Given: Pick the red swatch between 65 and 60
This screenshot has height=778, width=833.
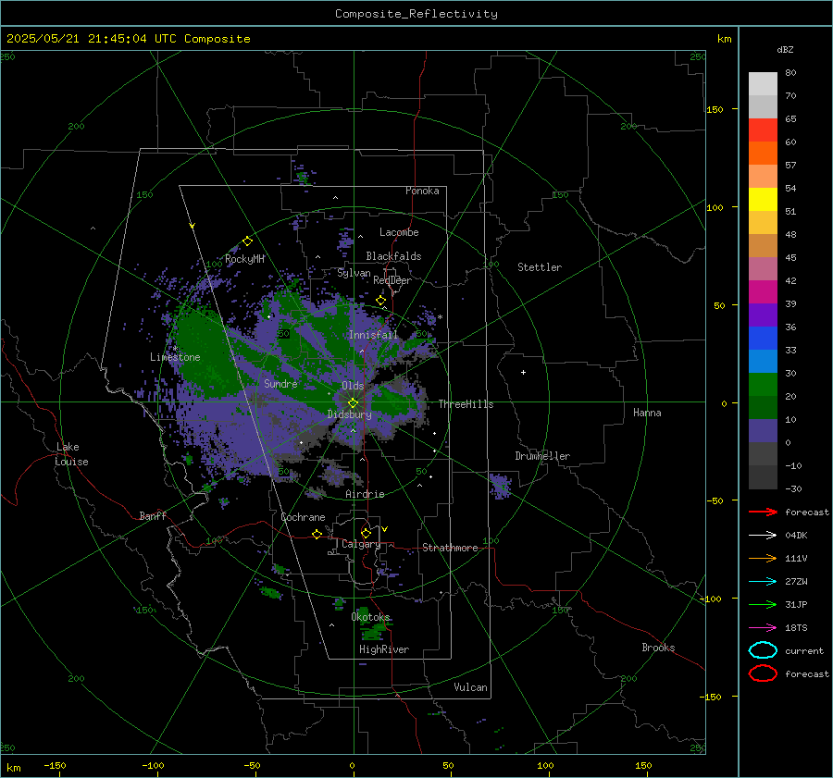Looking at the screenshot, I should point(763,130).
